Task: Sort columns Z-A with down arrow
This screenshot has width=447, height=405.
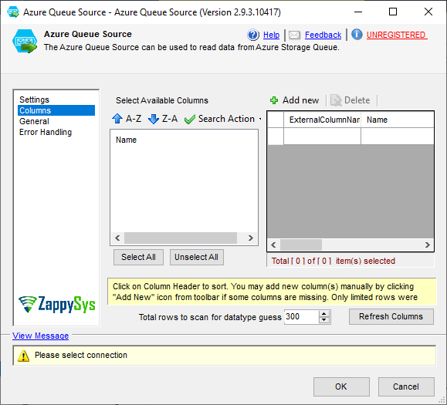Action: [154, 119]
